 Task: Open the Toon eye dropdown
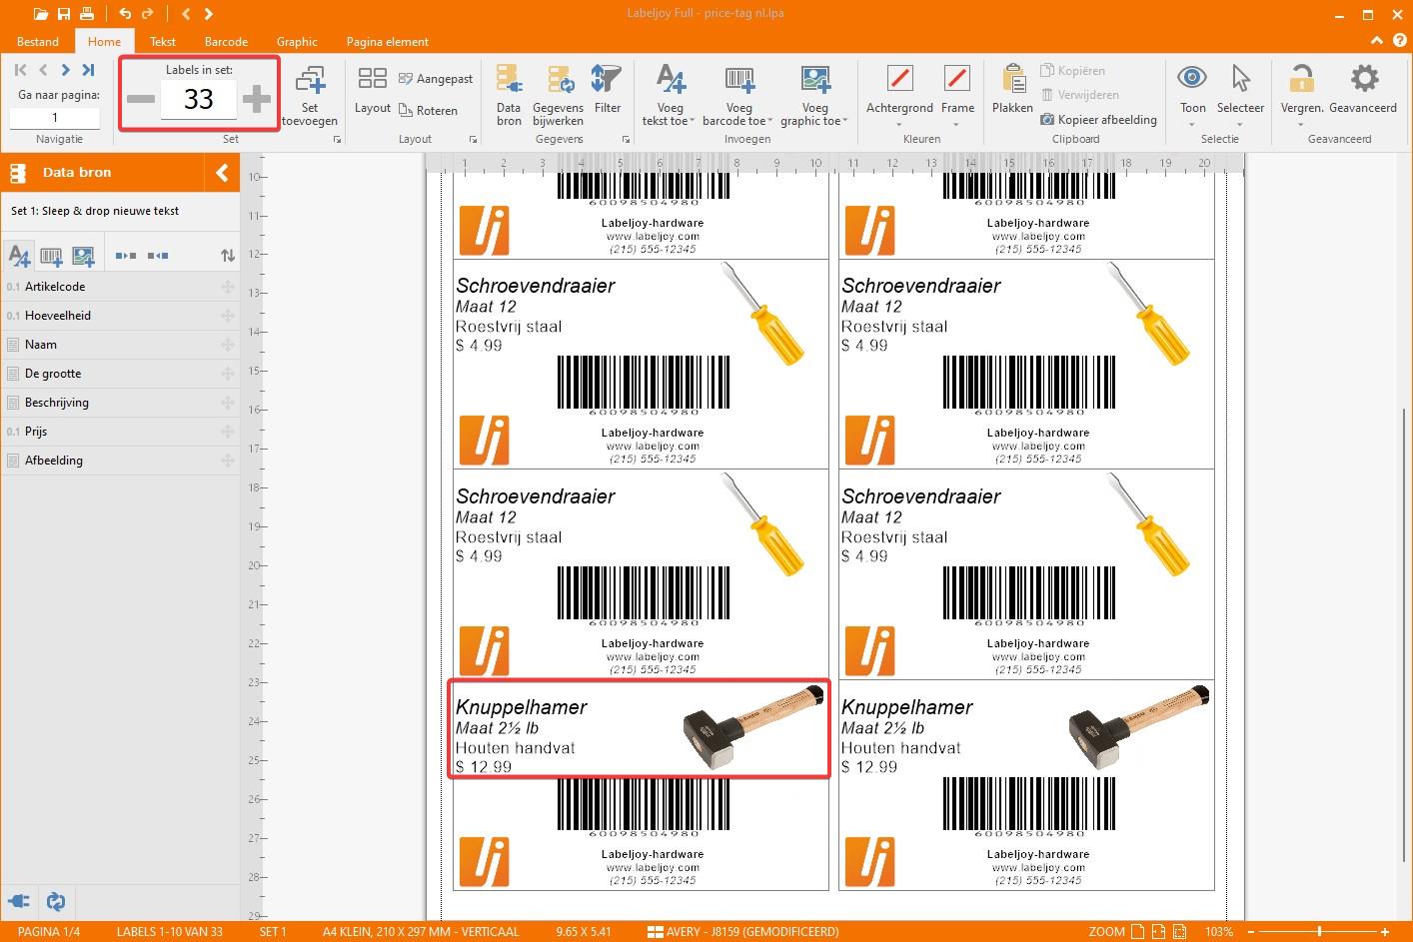1192,95
